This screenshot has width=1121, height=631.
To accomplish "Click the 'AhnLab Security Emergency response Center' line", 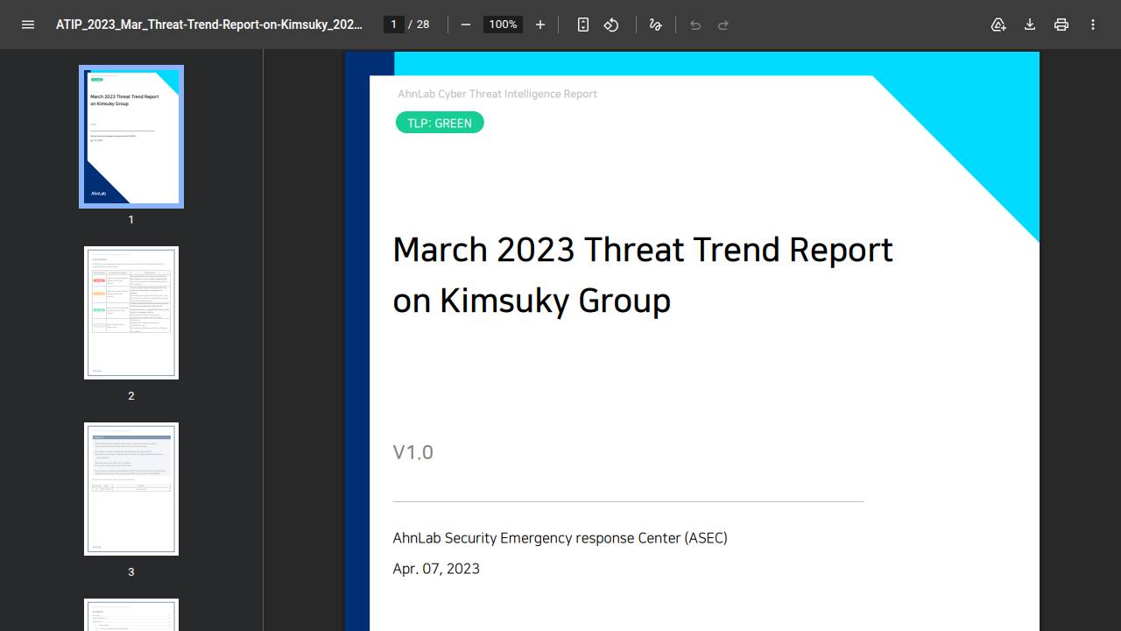I will [x=560, y=538].
